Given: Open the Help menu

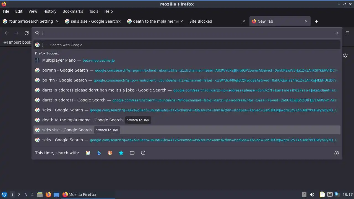Looking at the screenshot, I should click(x=108, y=11).
